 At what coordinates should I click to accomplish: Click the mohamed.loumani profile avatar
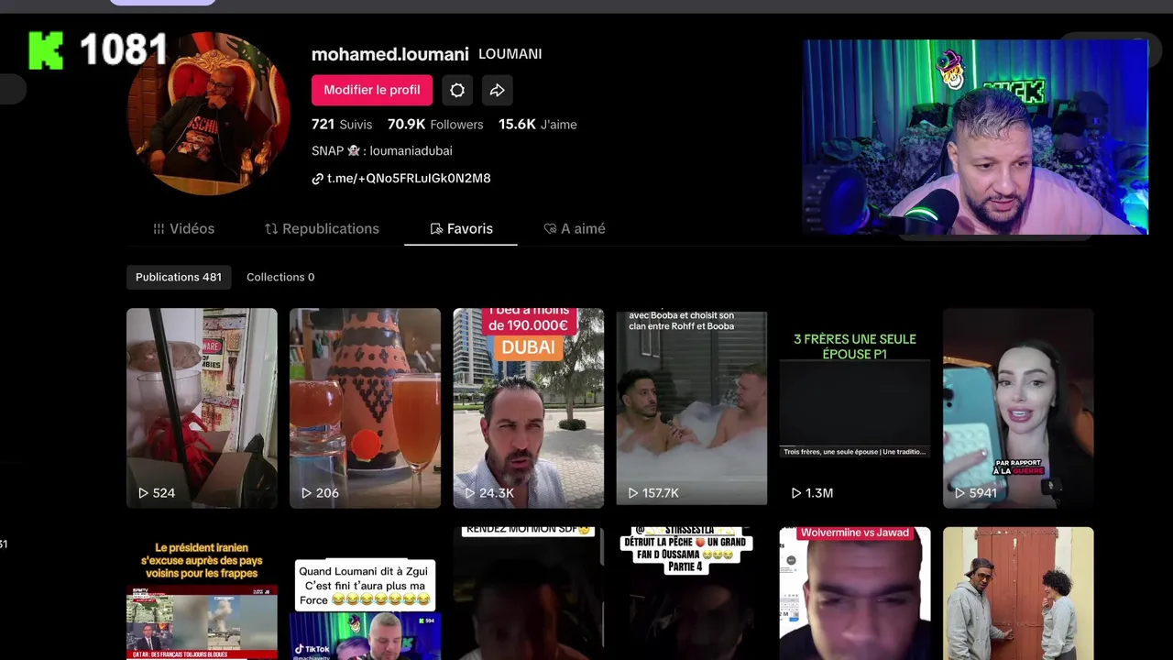pyautogui.click(x=208, y=113)
